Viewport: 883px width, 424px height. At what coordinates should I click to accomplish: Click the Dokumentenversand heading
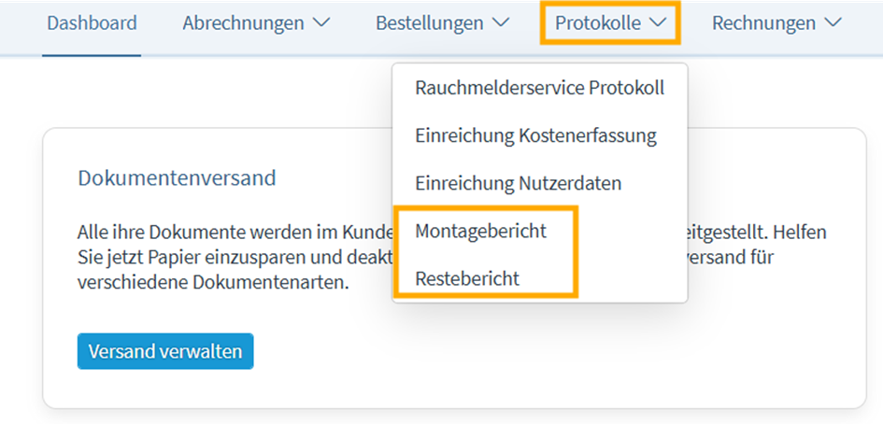coord(177,177)
